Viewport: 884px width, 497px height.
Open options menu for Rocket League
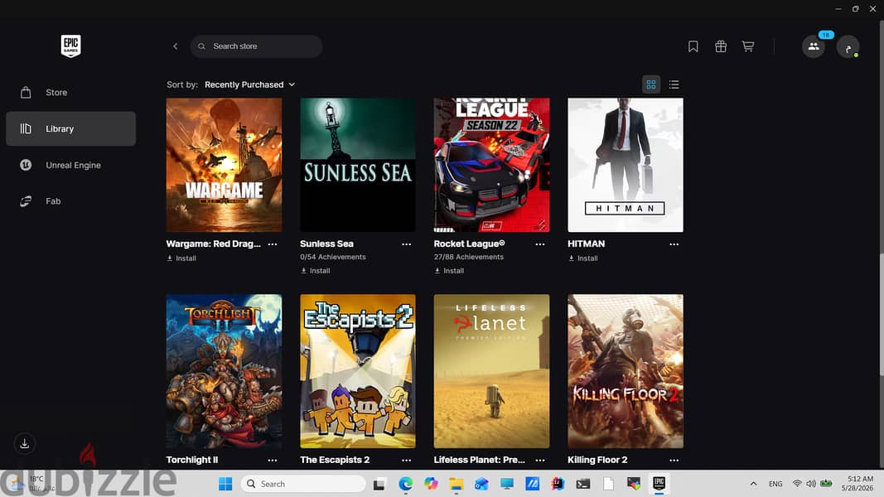click(x=540, y=244)
